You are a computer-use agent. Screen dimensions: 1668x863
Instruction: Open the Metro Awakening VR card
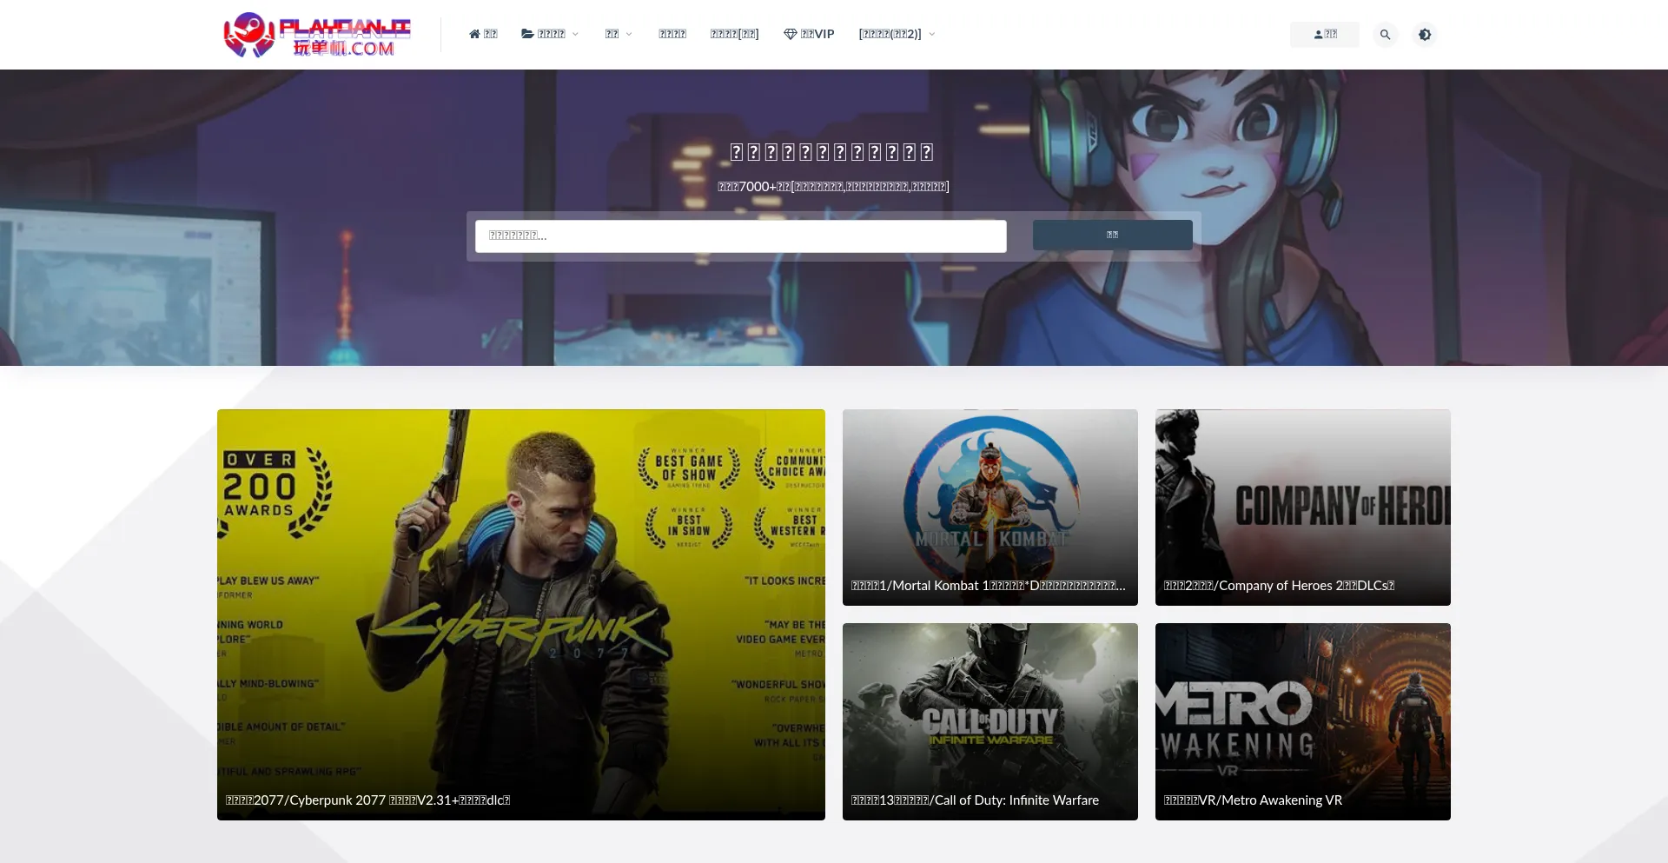1303,721
